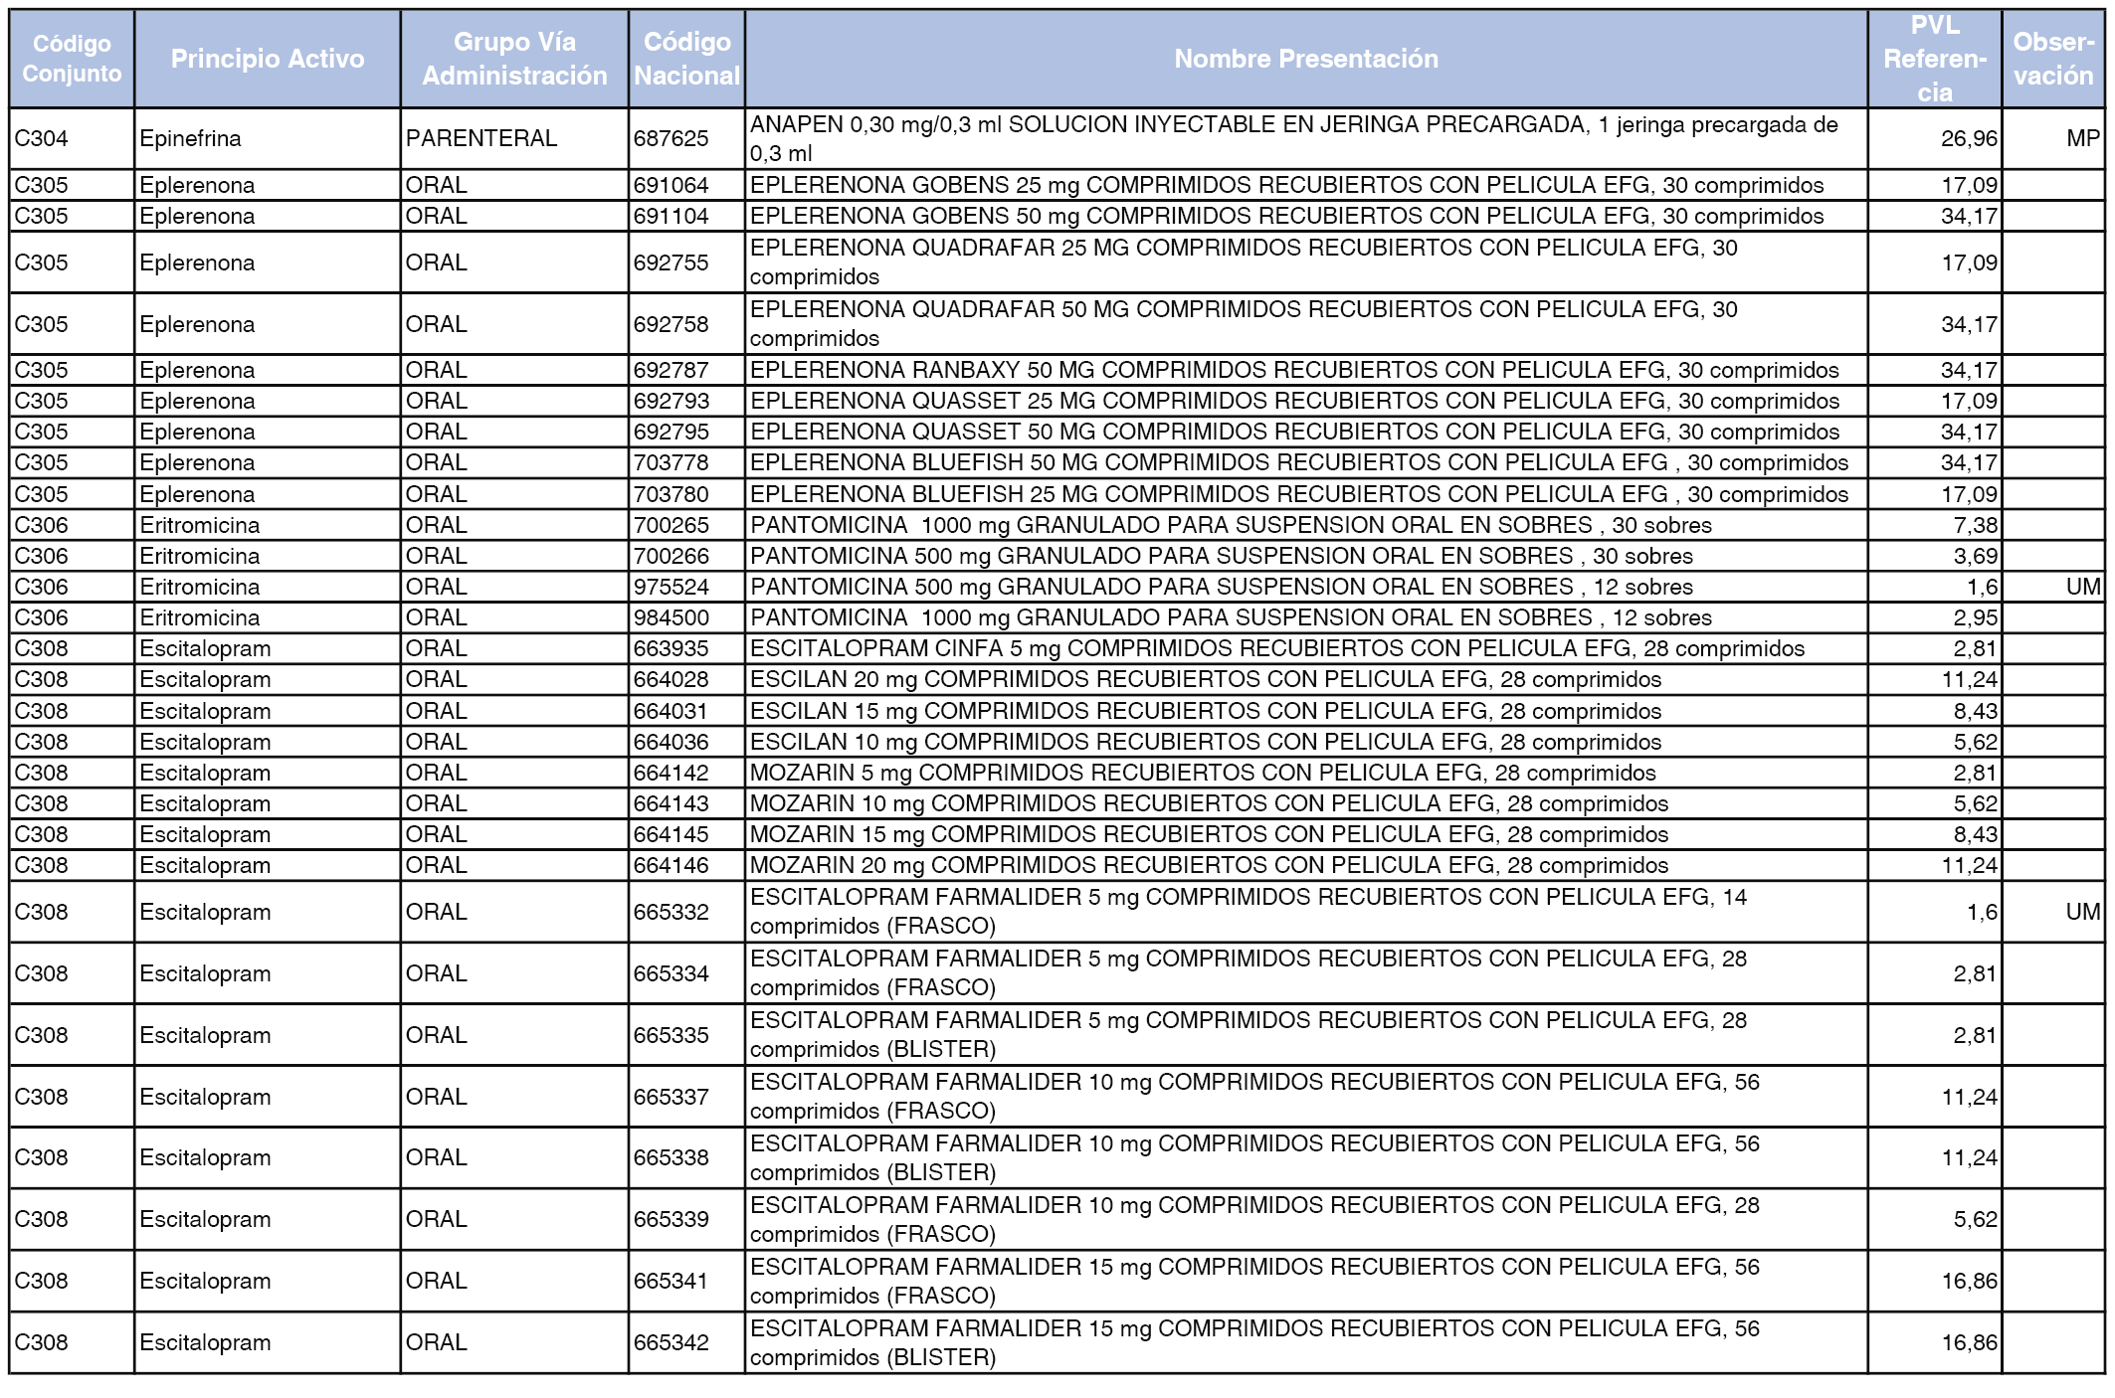Select the price 2,95 cell

1935,617
